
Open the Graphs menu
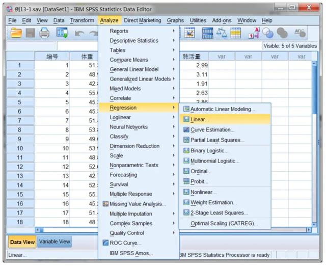click(x=175, y=20)
